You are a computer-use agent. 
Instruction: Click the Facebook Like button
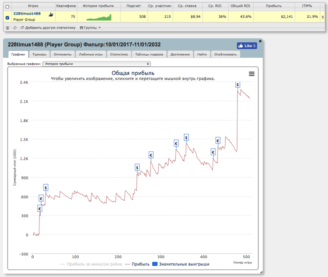(x=247, y=46)
